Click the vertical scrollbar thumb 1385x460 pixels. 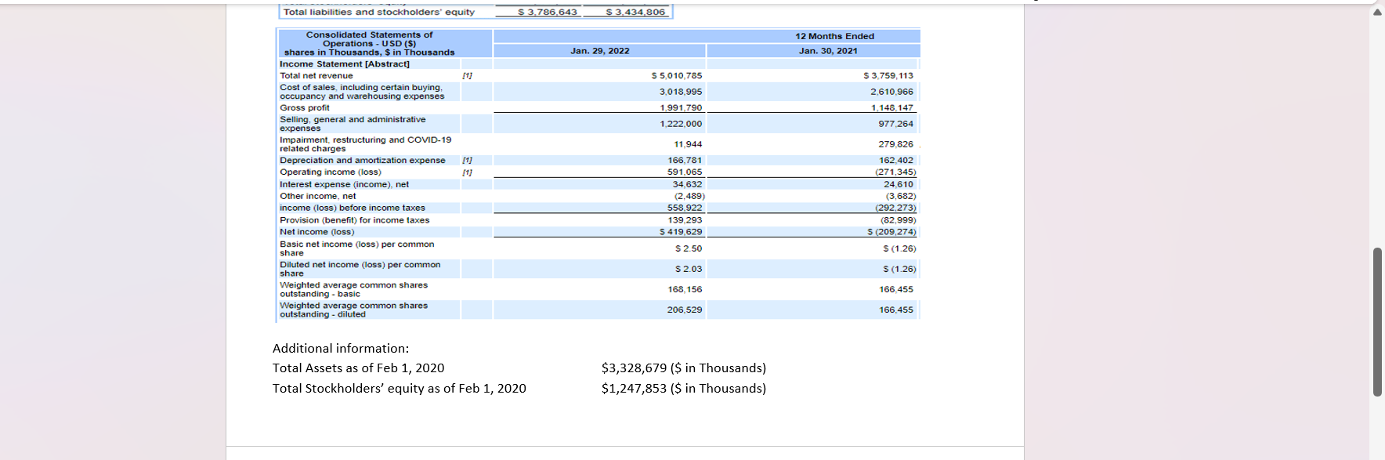tap(1377, 322)
